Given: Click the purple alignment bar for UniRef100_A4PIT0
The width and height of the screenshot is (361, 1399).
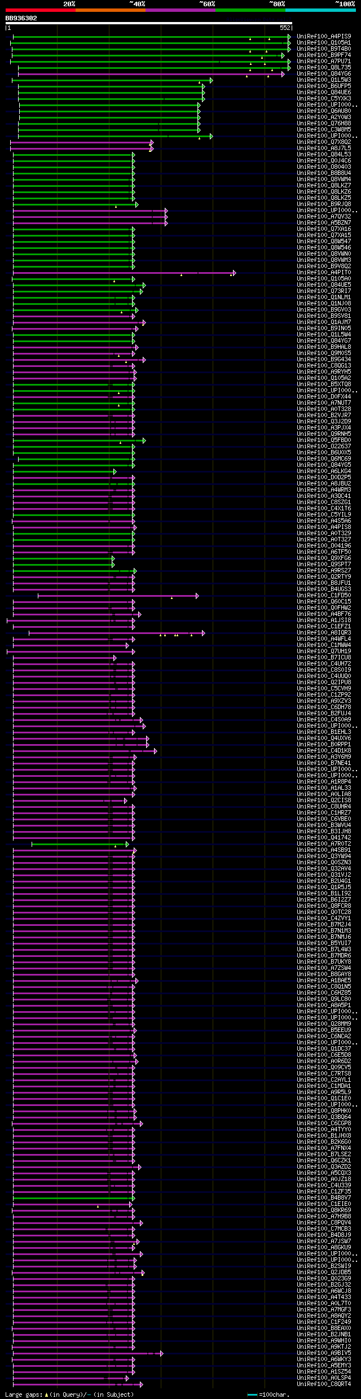Looking at the screenshot, I should coord(124,273).
